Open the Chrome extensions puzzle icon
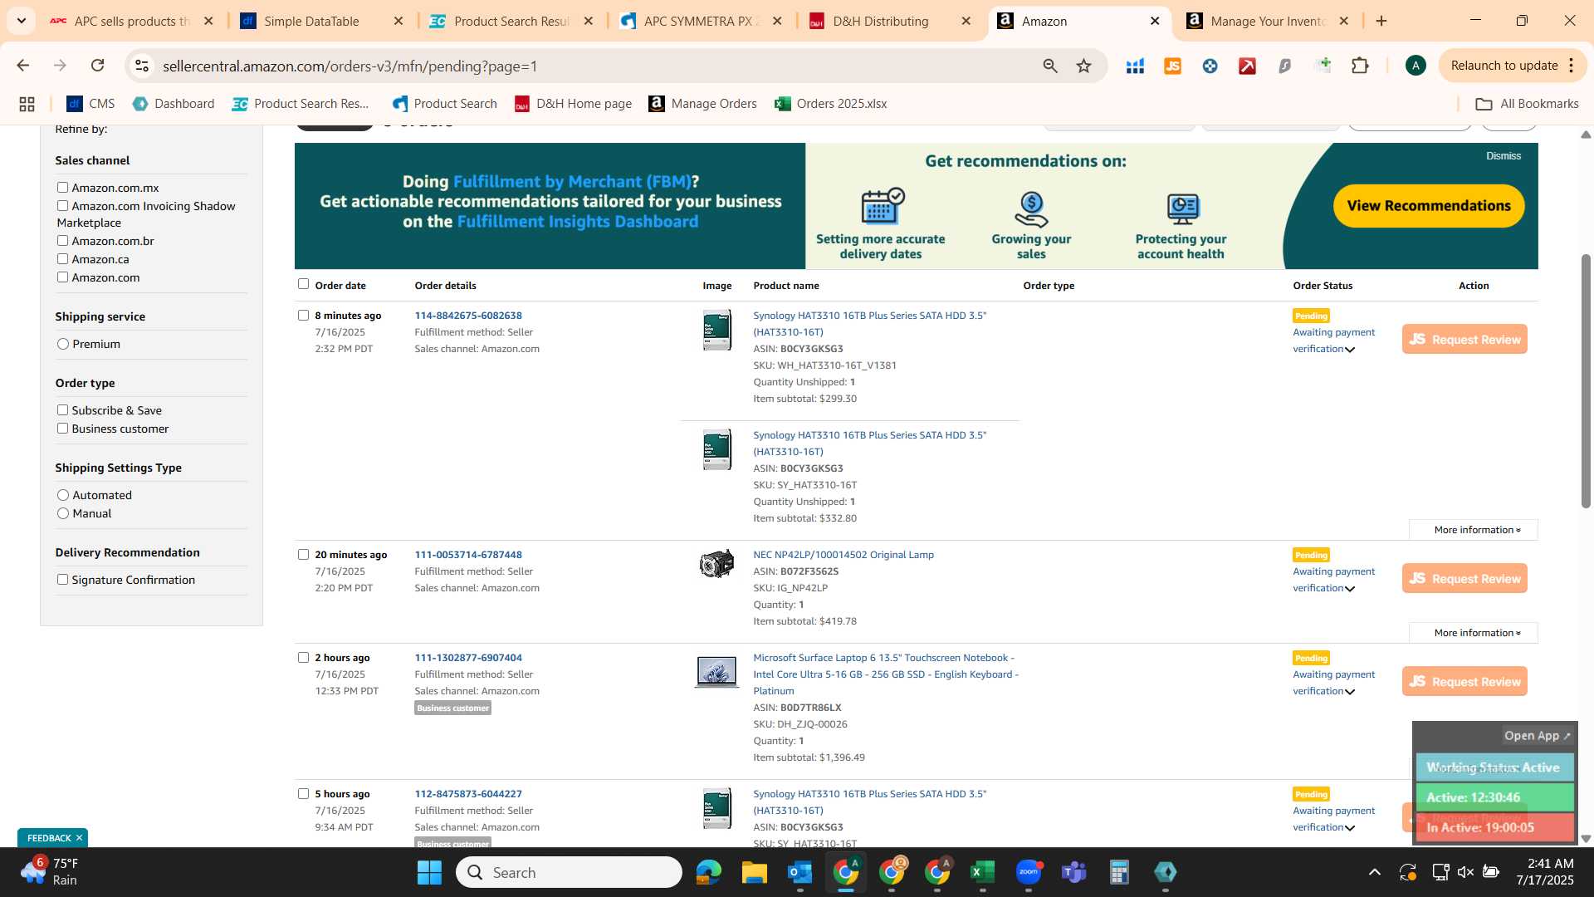1594x897 pixels. 1360,66
